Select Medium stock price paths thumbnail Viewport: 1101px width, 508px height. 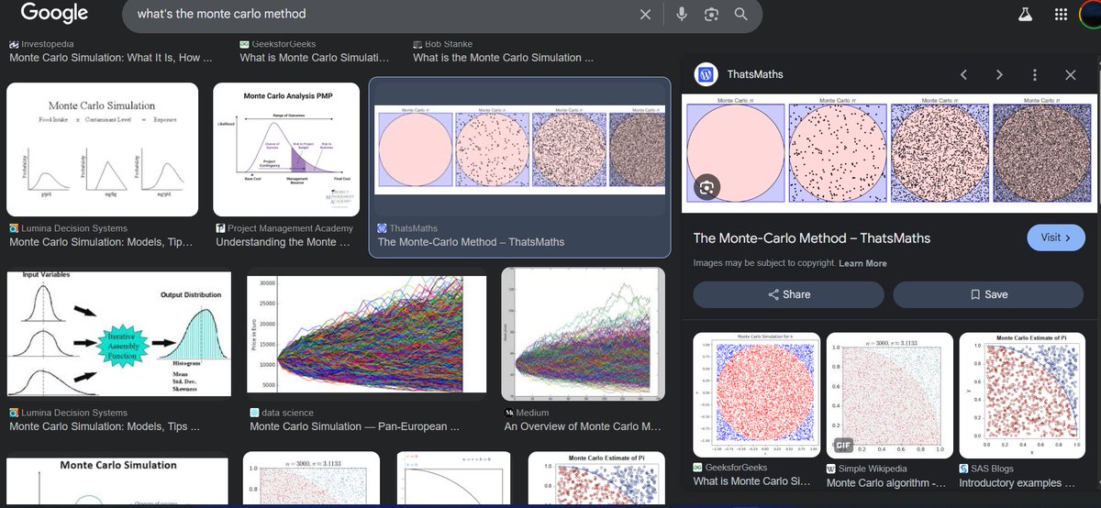coord(583,334)
